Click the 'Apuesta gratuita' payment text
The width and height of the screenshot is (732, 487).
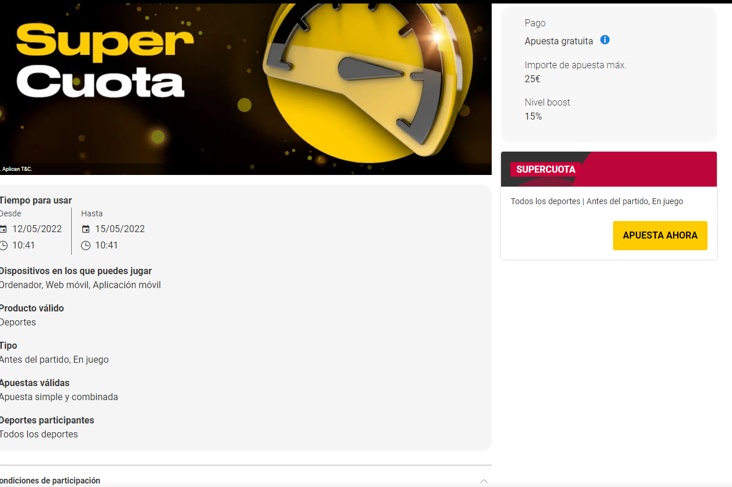click(x=559, y=41)
